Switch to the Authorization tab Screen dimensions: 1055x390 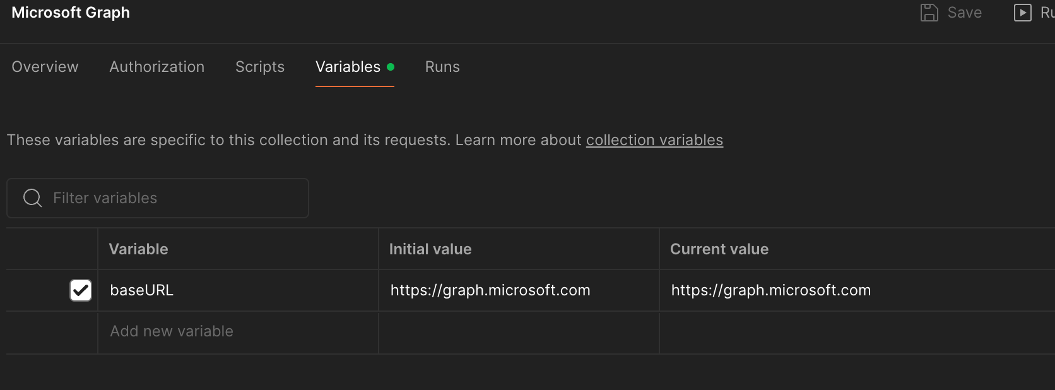157,67
